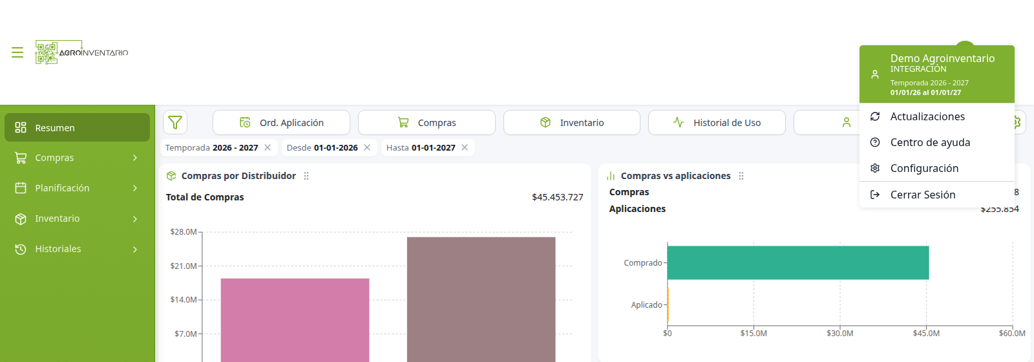
Task: Click the AgroInventario logo
Action: pyautogui.click(x=82, y=52)
